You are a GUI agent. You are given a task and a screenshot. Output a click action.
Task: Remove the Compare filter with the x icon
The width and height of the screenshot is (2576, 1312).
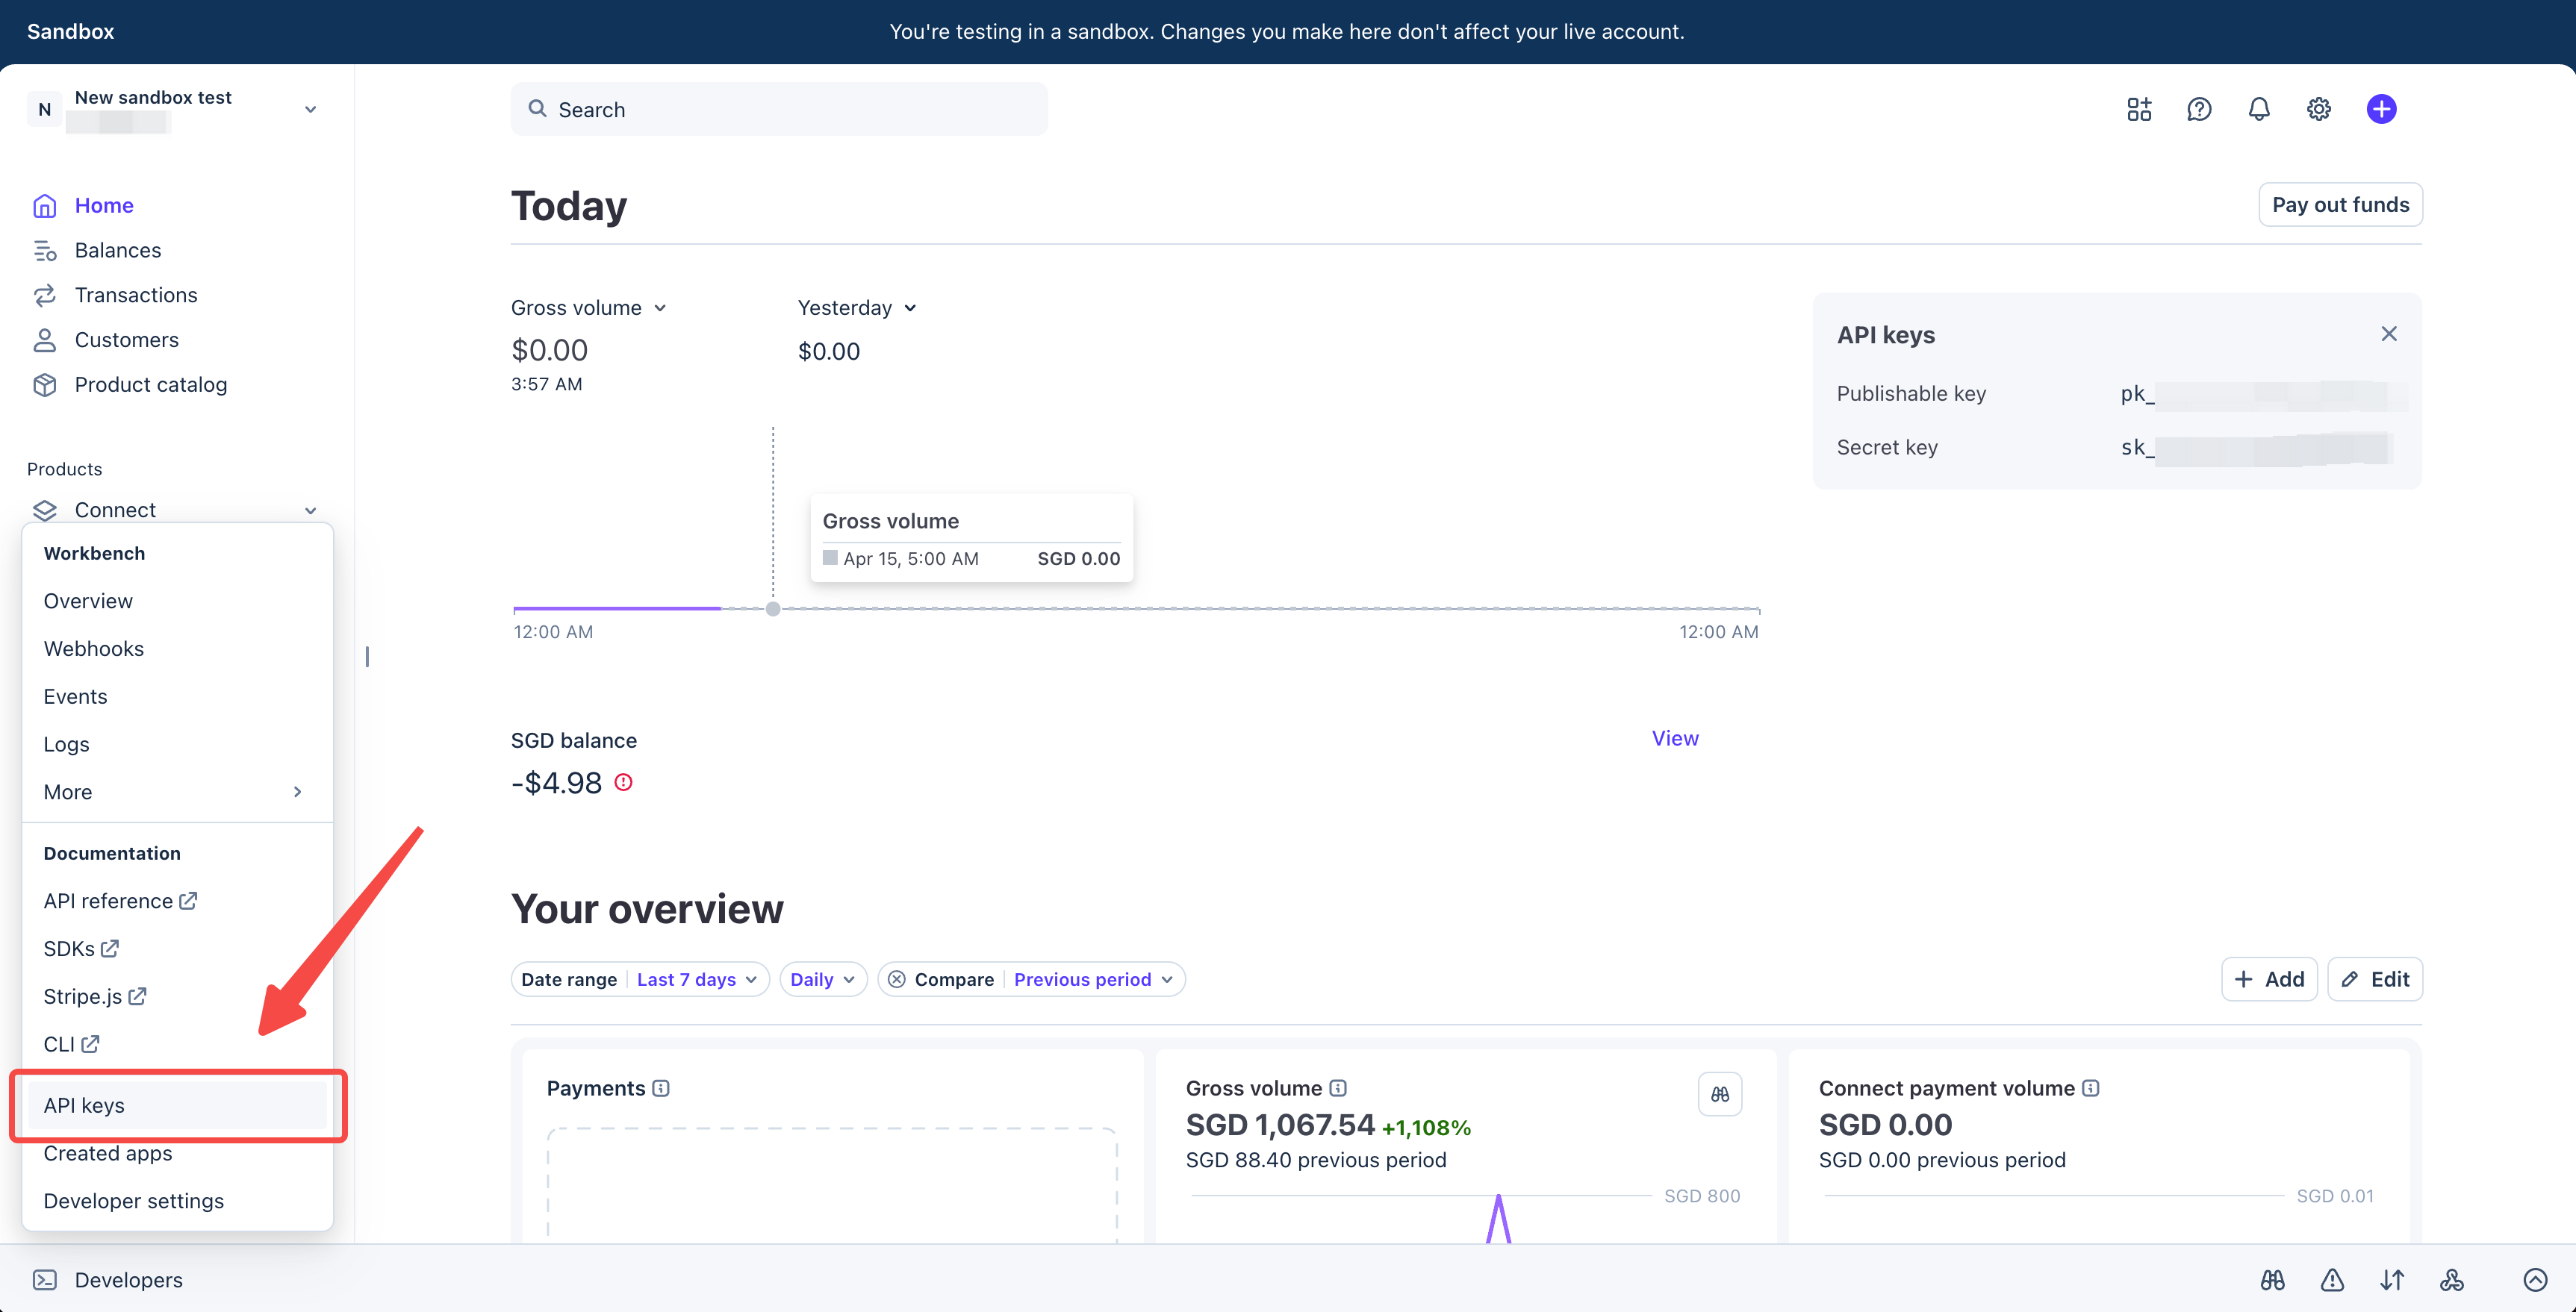[x=897, y=979]
